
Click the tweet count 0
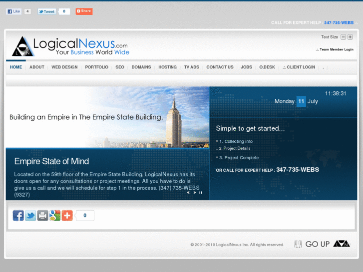click(x=64, y=11)
